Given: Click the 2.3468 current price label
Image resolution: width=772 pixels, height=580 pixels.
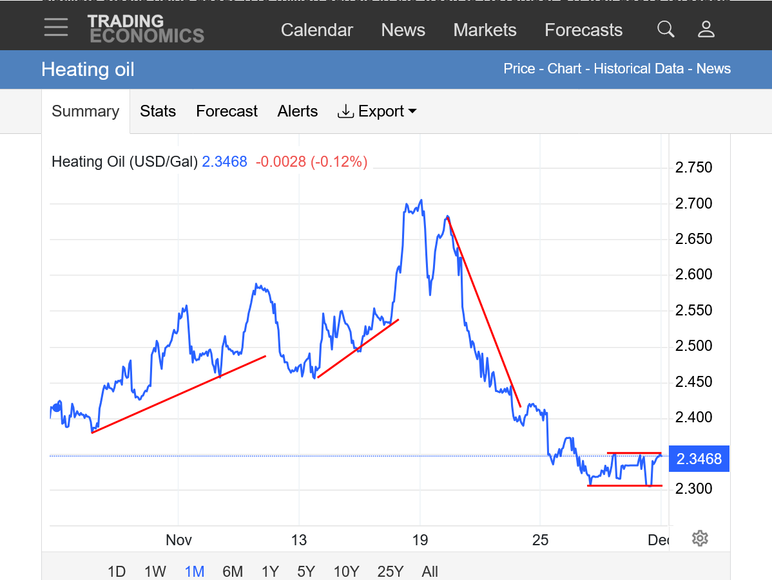Looking at the screenshot, I should 699,459.
